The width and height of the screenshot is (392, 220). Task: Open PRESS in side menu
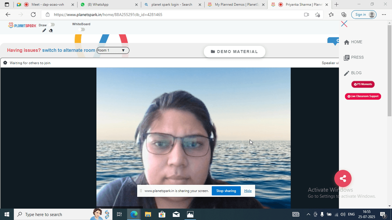(x=354, y=58)
